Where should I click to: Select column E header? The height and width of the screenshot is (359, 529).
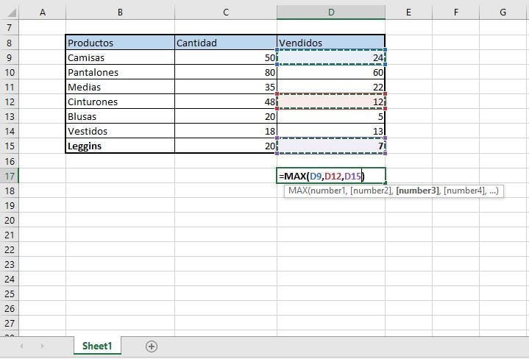point(408,13)
